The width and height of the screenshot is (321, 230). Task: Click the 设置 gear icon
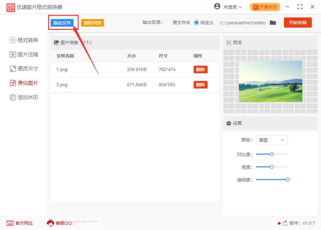[x=229, y=123]
